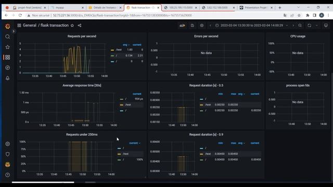The width and height of the screenshot is (333, 187).
Task: Open the CPU usage panel title
Action: [298, 36]
